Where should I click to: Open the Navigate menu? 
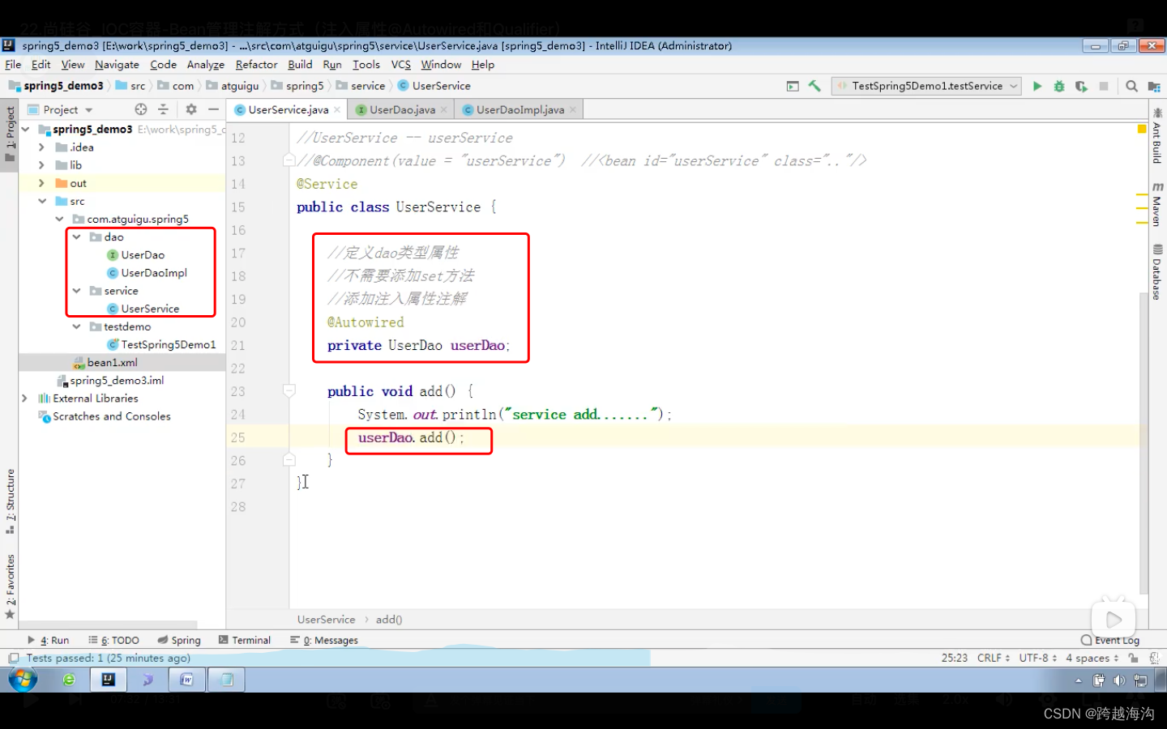pyautogui.click(x=117, y=65)
